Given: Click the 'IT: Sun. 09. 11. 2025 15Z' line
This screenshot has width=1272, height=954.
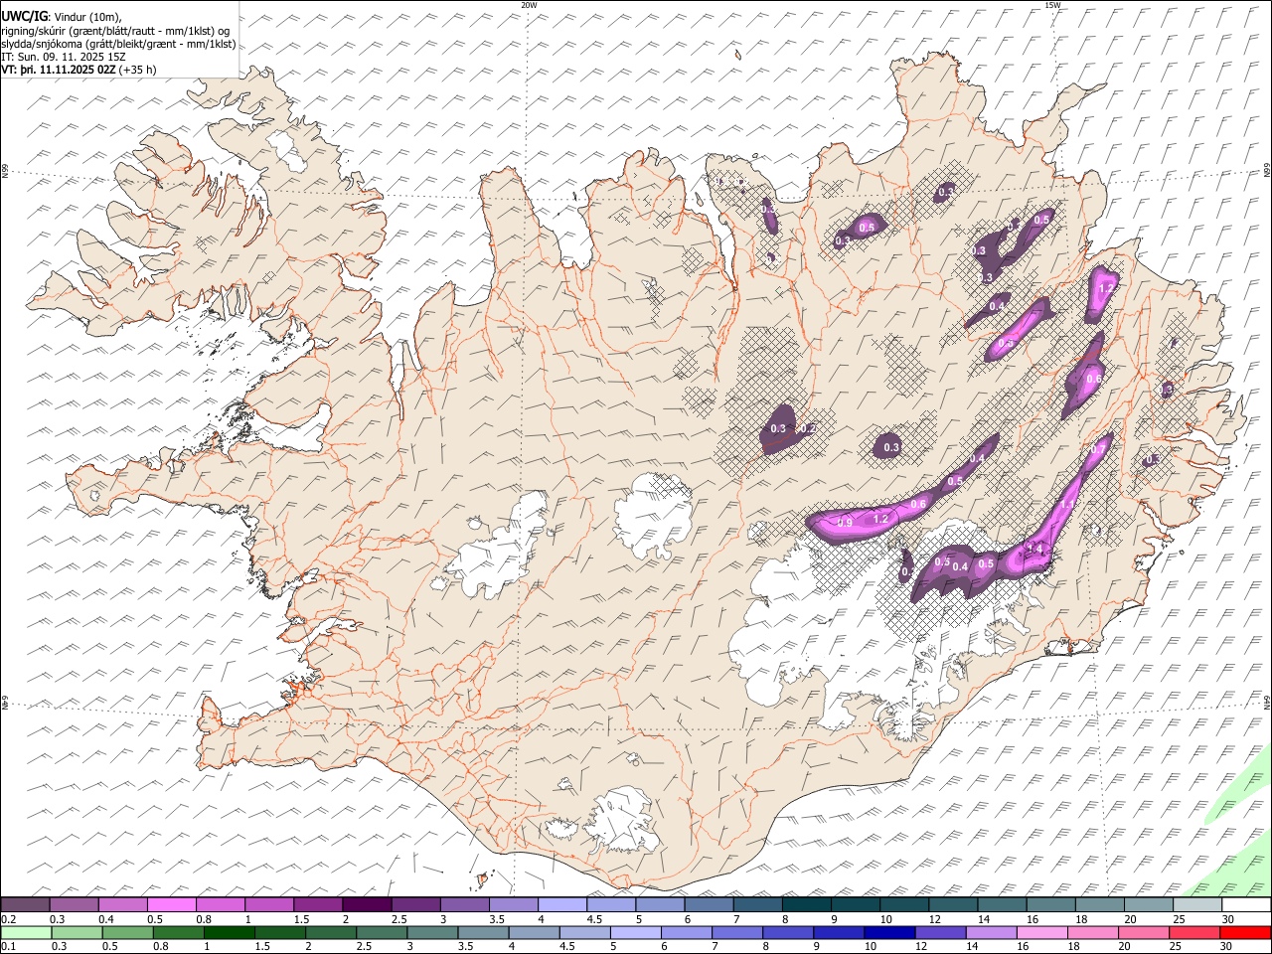Looking at the screenshot, I should click(x=64, y=57).
